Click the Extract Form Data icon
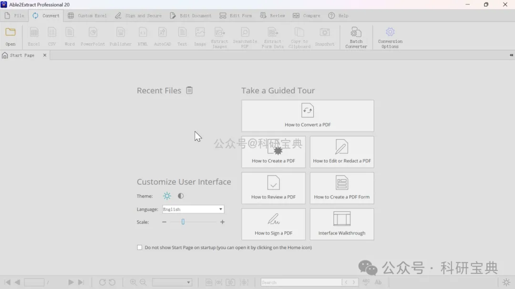 272,38
